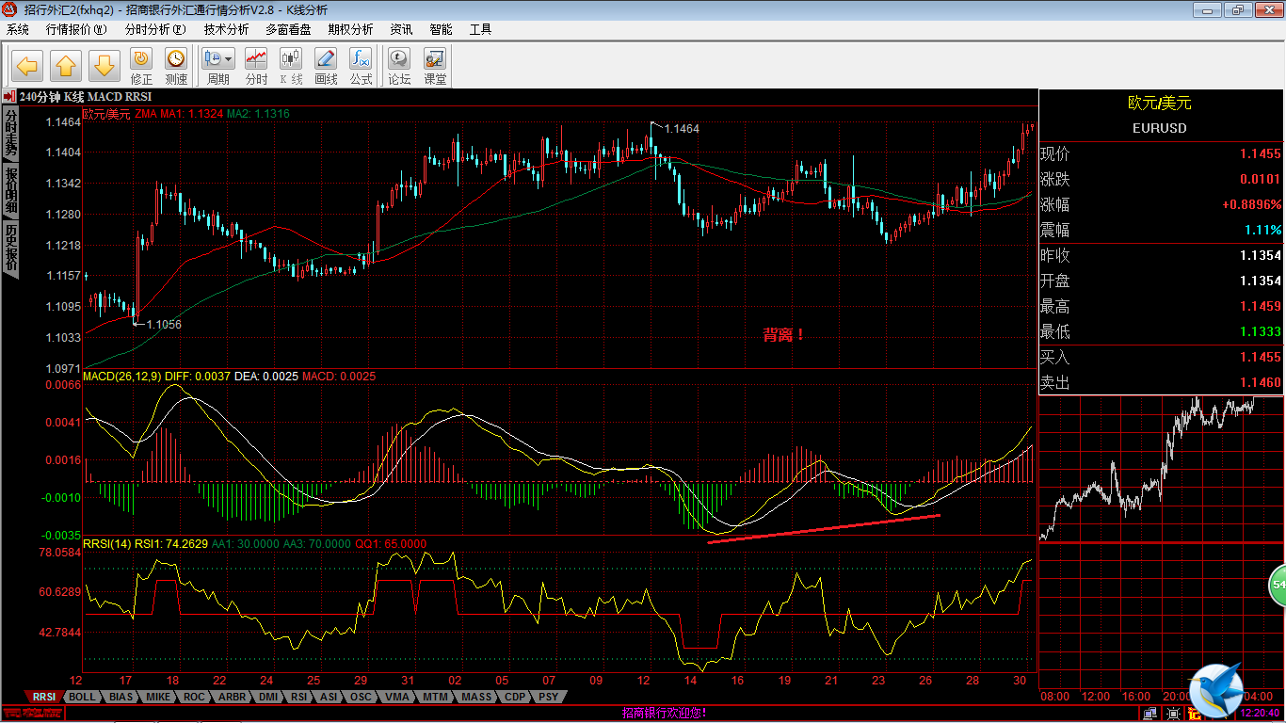
Task: Open the 分时分析 menu
Action: pos(155,29)
